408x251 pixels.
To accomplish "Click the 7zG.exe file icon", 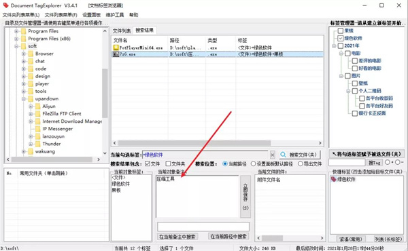I will [116, 54].
